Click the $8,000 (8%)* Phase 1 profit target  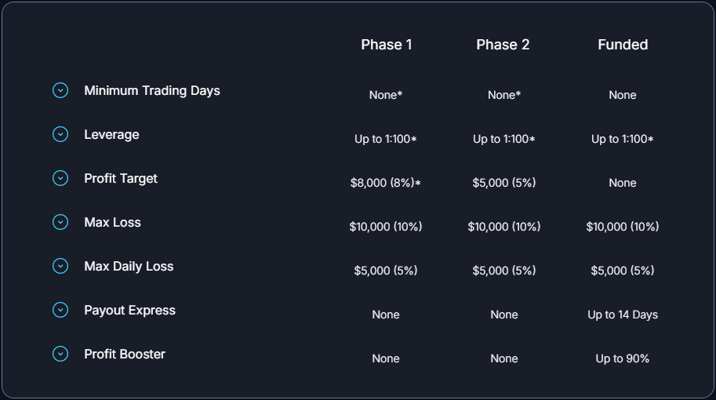(x=385, y=183)
